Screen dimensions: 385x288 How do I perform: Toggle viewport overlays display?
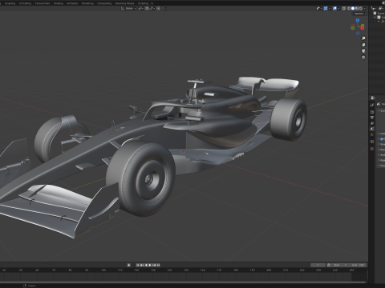click(334, 8)
